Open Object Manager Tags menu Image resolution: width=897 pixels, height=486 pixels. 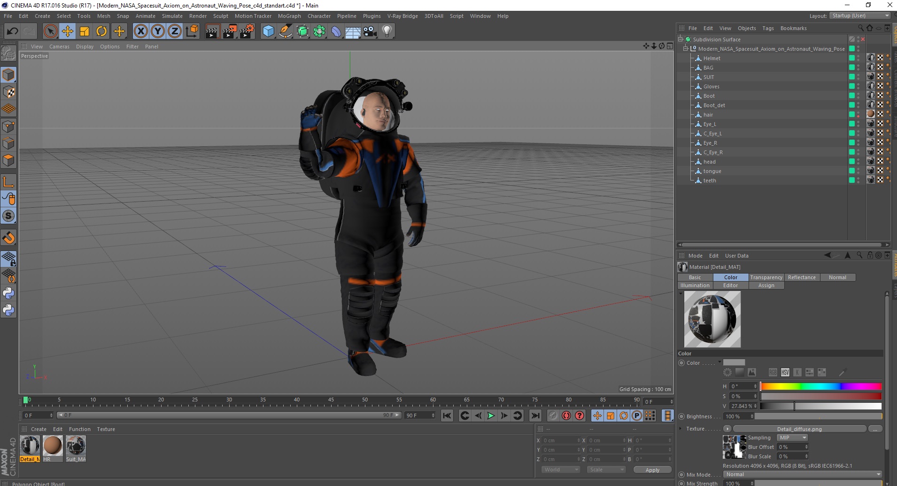[768, 28]
